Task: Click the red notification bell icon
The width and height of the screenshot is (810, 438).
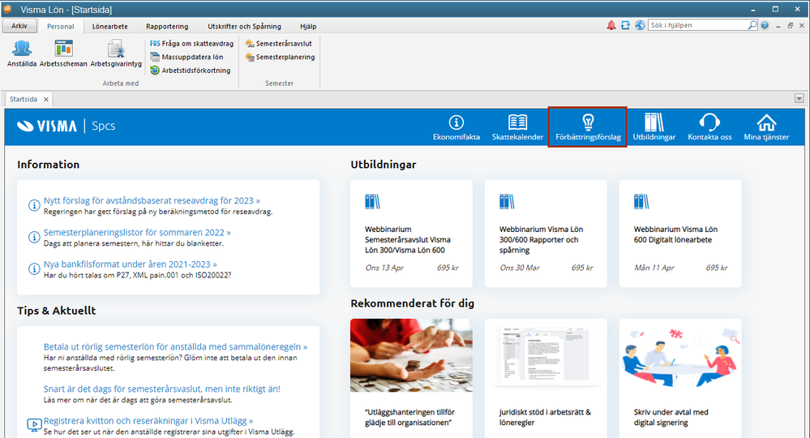Action: pyautogui.click(x=611, y=25)
